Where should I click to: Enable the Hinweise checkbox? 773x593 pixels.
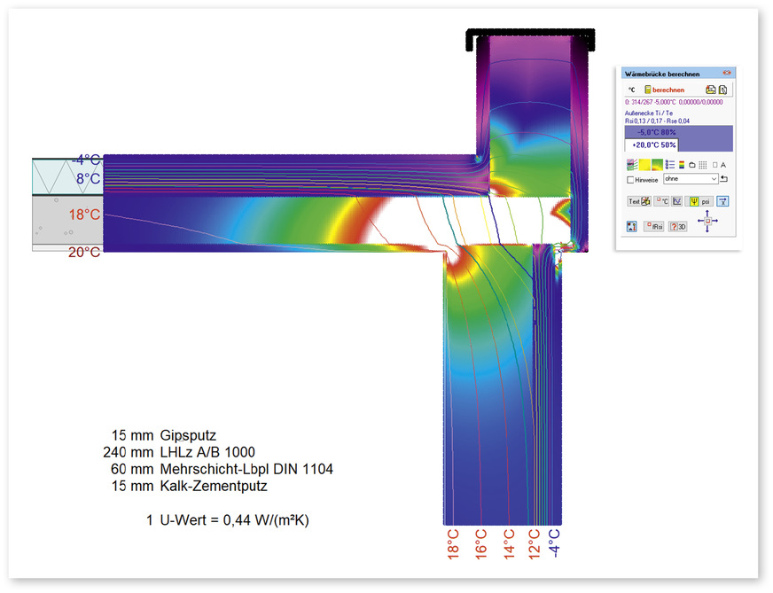tap(631, 179)
